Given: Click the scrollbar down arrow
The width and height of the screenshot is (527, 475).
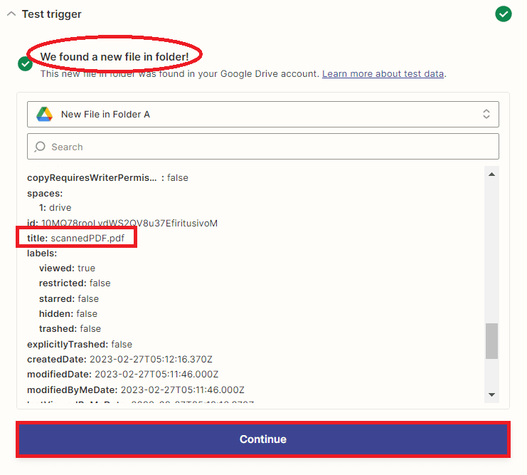Looking at the screenshot, I should point(491,395).
